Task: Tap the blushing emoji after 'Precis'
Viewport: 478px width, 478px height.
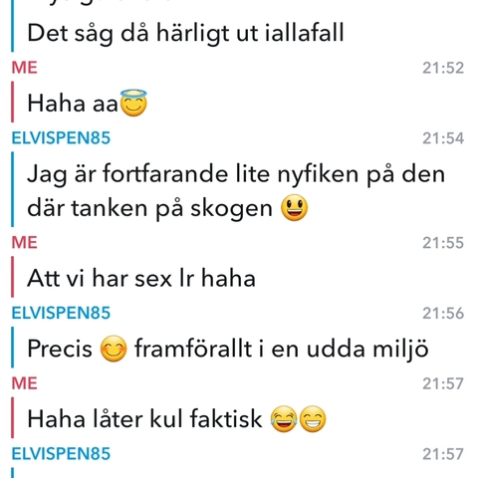Action: (114, 349)
